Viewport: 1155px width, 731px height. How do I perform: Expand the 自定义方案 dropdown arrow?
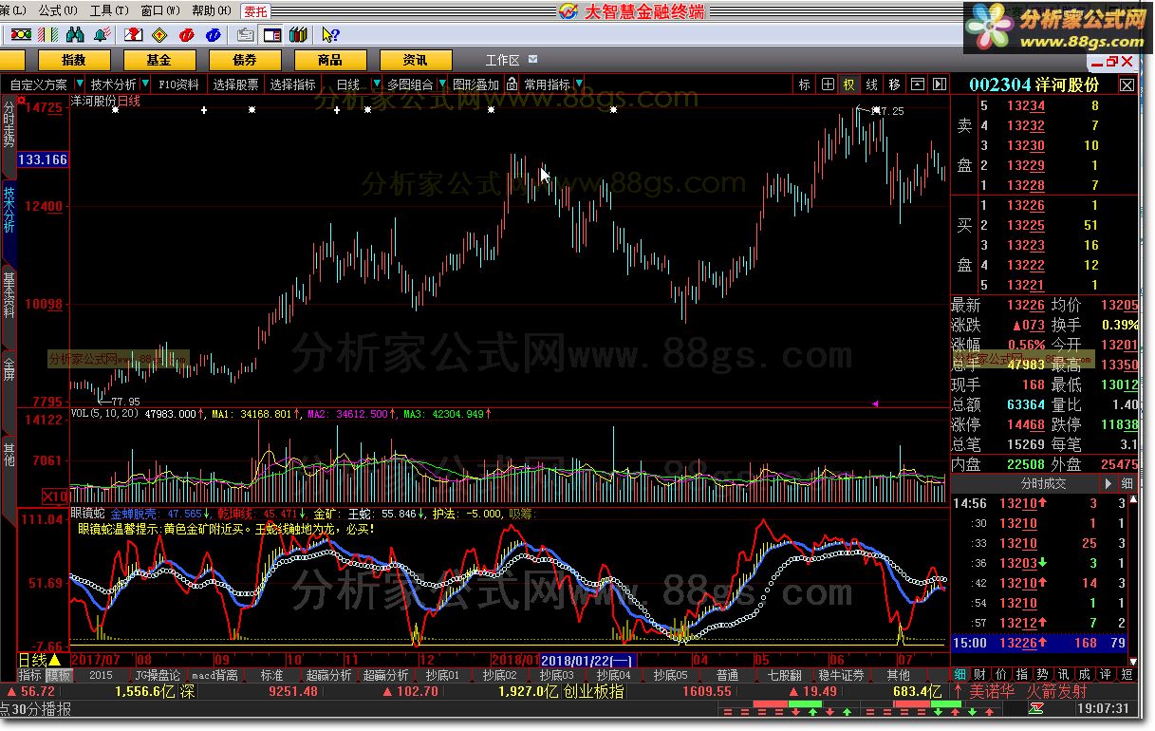click(x=79, y=84)
